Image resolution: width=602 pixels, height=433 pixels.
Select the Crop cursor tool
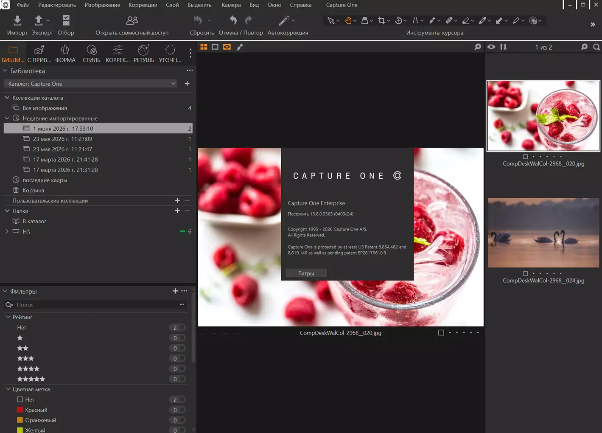click(381, 20)
